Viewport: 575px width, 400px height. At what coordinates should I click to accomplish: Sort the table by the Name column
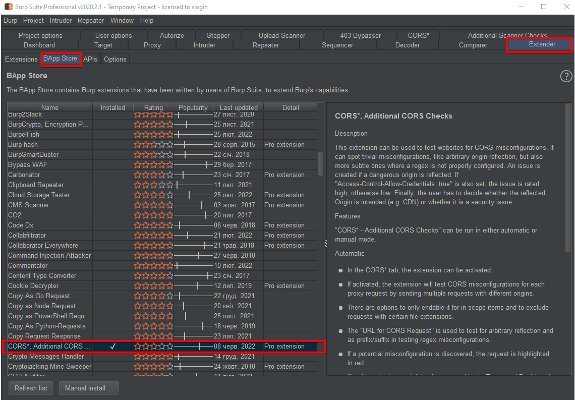(x=50, y=107)
